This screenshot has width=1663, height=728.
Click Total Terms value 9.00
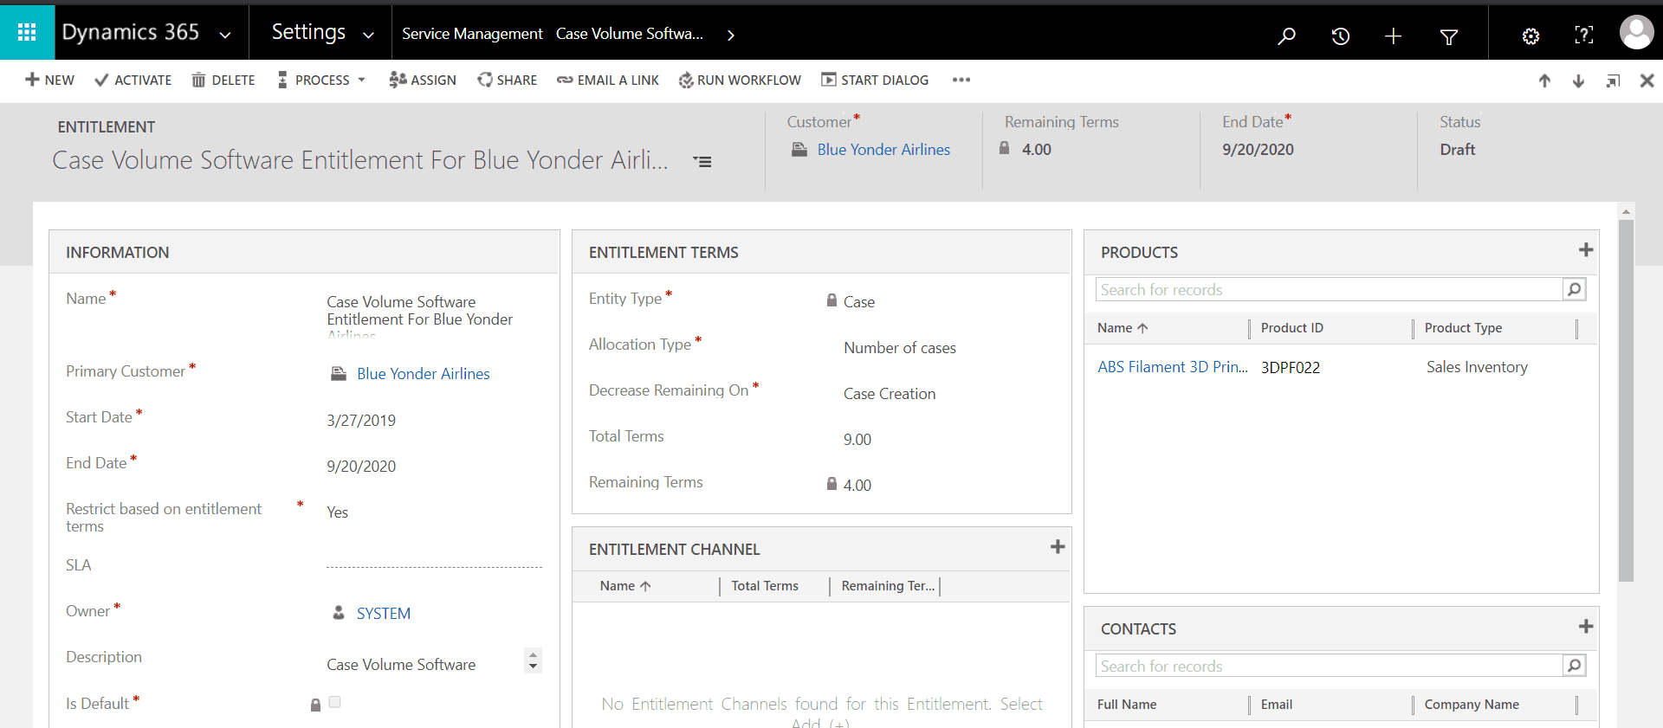click(857, 440)
